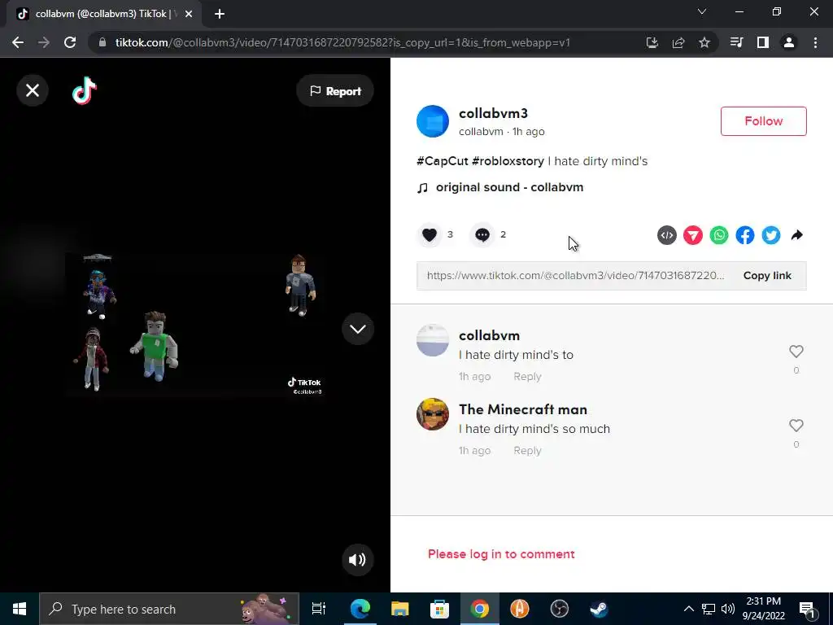Close the TikTok video viewer
This screenshot has width=833, height=625.
pyautogui.click(x=33, y=90)
